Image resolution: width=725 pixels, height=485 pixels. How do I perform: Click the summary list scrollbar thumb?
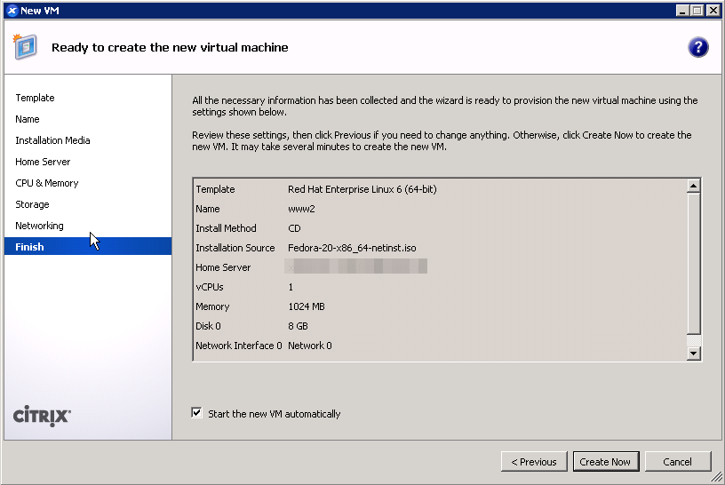(x=693, y=264)
